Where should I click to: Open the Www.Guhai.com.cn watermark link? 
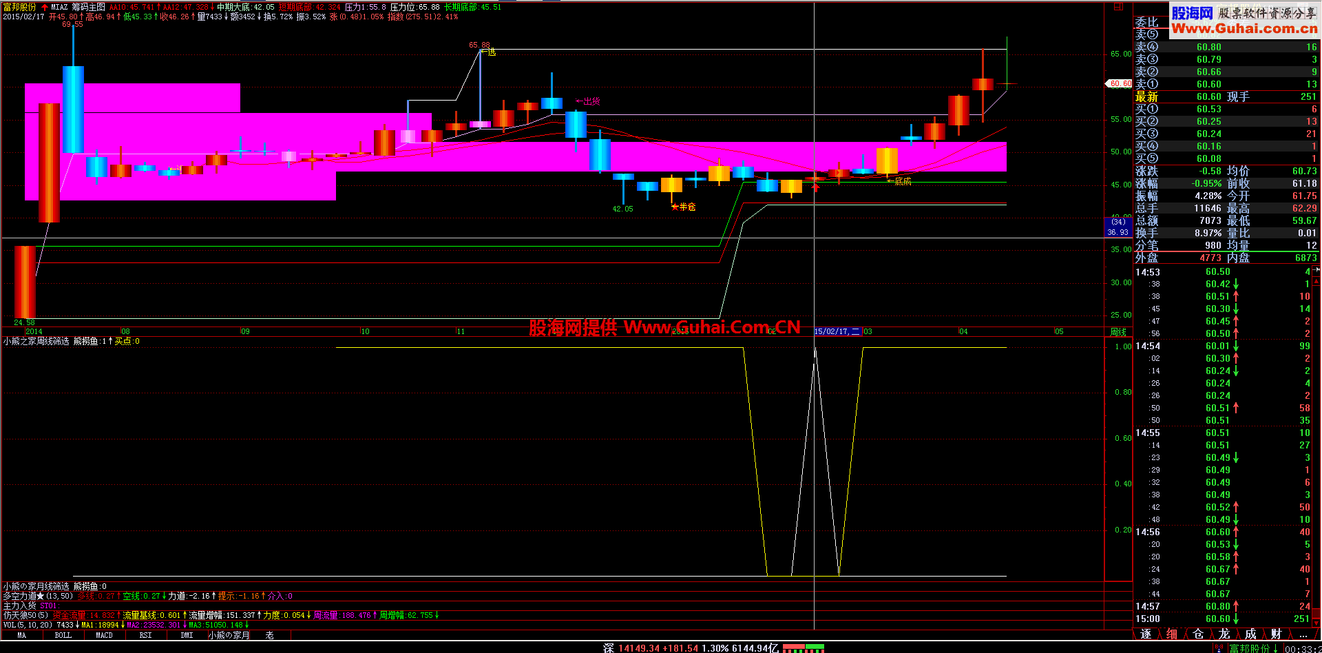click(x=1244, y=28)
